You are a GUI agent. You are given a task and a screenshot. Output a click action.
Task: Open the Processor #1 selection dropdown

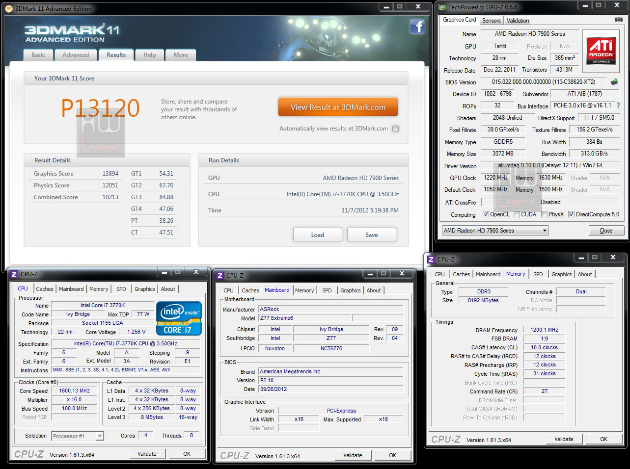point(78,436)
